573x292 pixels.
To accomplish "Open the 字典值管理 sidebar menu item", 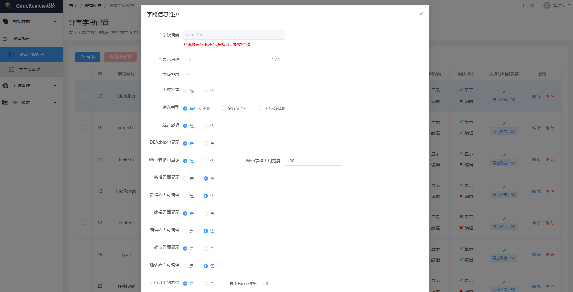I will pyautogui.click(x=30, y=69).
